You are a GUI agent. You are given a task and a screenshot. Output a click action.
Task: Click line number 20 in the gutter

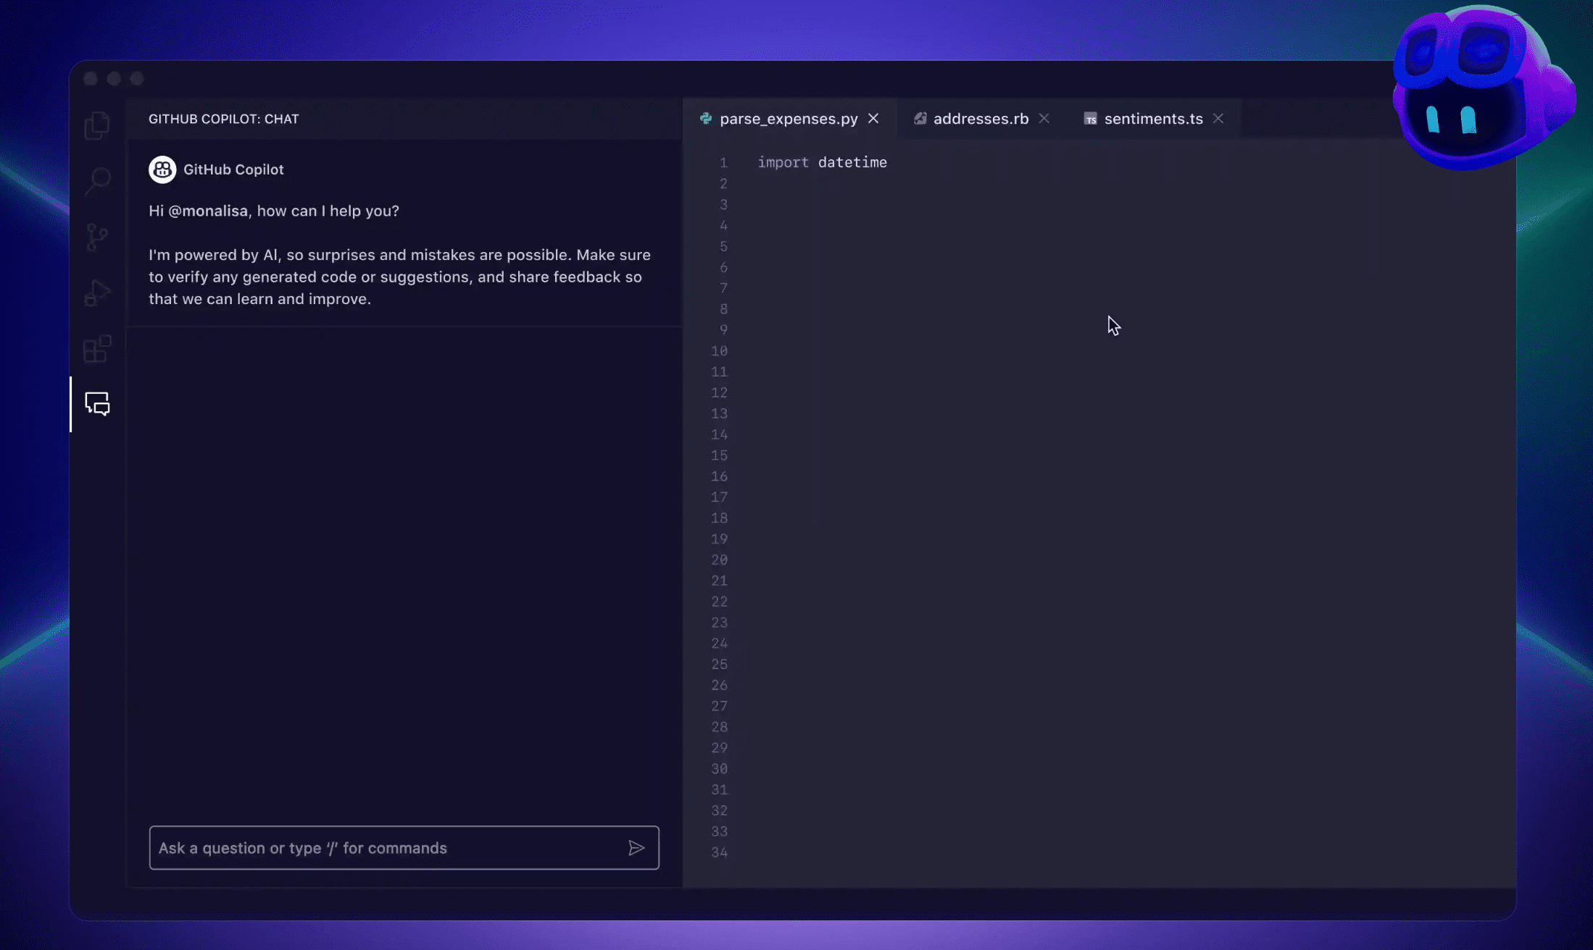click(719, 560)
